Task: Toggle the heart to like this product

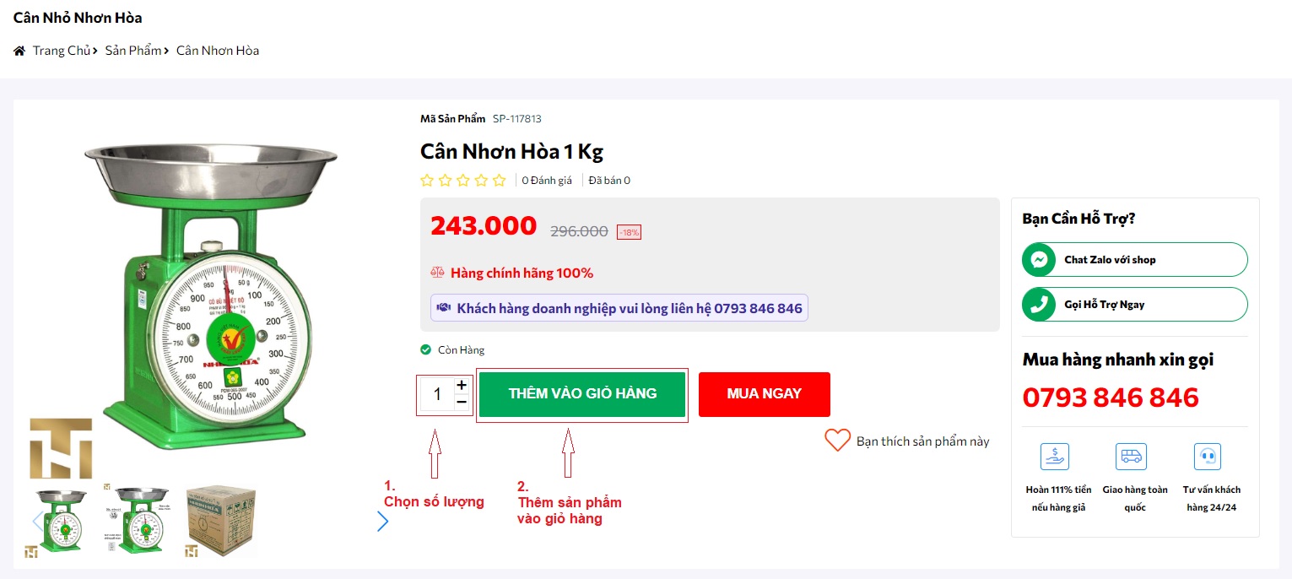Action: click(837, 440)
